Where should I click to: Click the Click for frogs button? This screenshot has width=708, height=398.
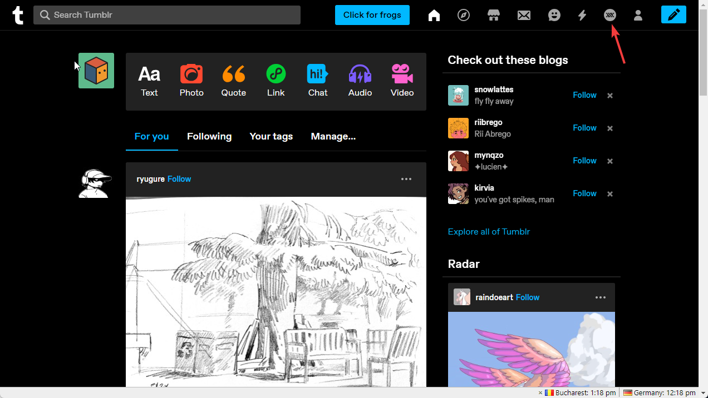click(372, 15)
